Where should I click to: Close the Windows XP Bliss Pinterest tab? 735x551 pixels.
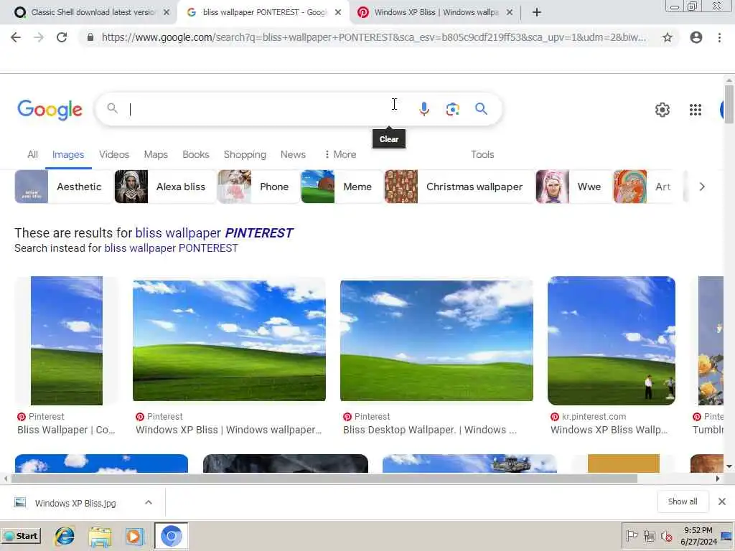tap(510, 12)
